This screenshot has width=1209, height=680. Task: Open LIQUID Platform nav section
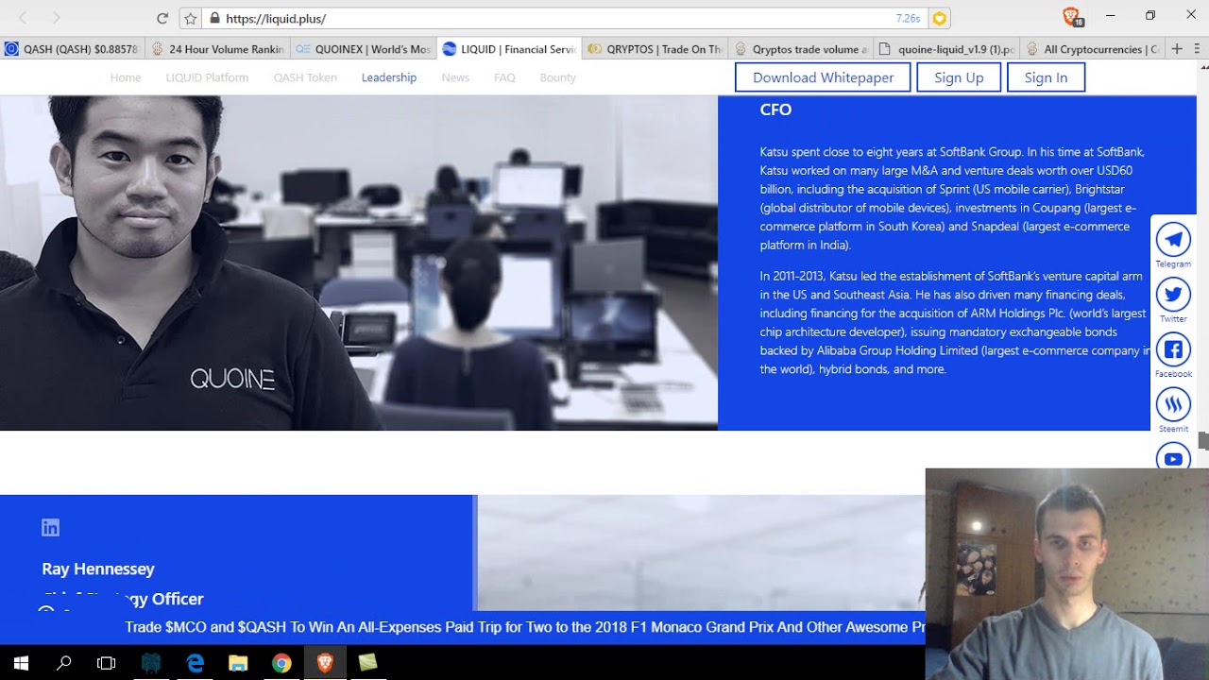click(207, 77)
